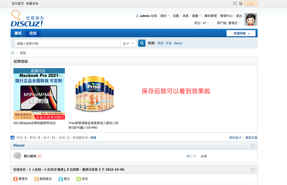Click the blue search magnifier button
This screenshot has height=185, width=287.
(x=142, y=43)
